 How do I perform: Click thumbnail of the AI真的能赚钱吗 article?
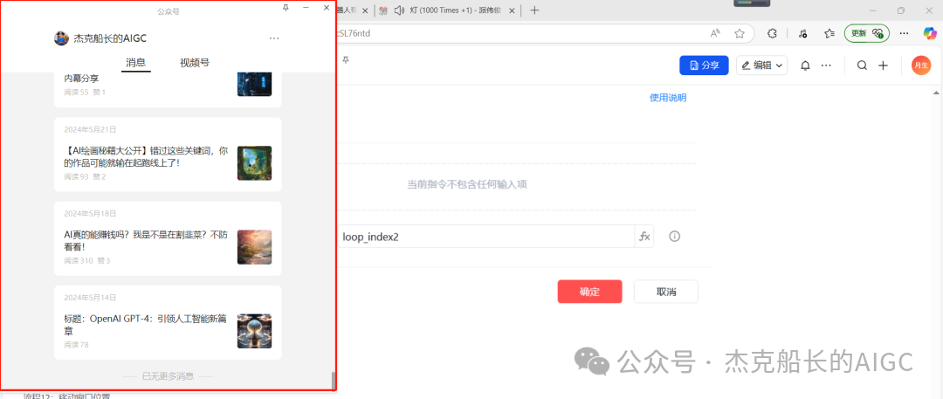click(x=254, y=247)
